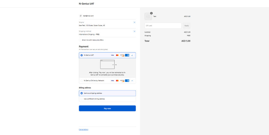Choose Use a different billing address
269x135 pixels.
(x=82, y=99)
